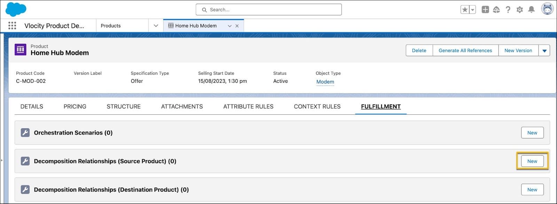Click the Active status value

point(281,81)
